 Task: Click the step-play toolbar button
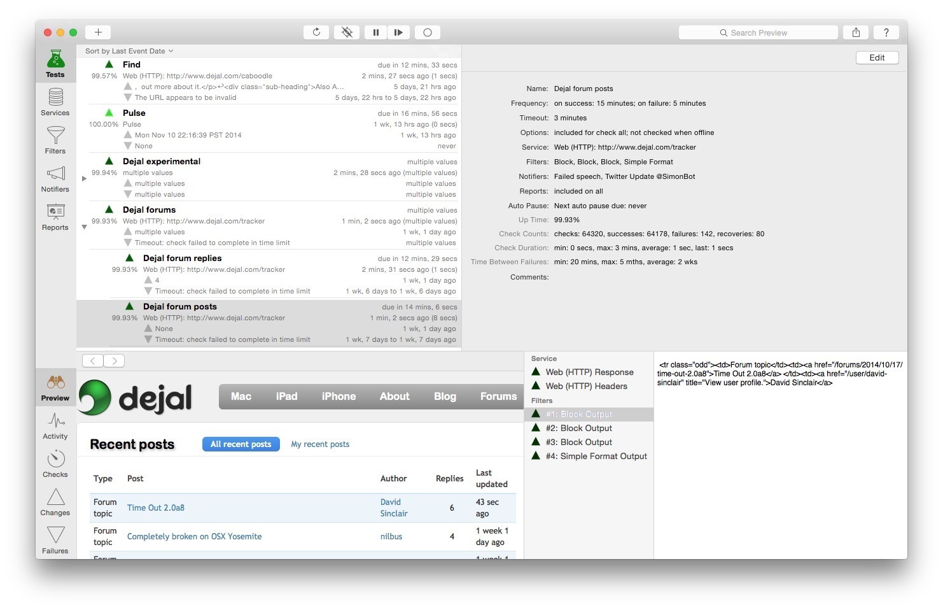point(398,32)
